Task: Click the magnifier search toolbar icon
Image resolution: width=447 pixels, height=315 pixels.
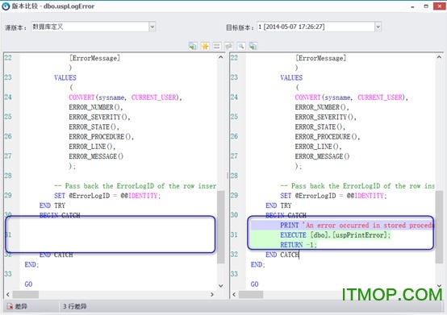Action: coord(241,46)
